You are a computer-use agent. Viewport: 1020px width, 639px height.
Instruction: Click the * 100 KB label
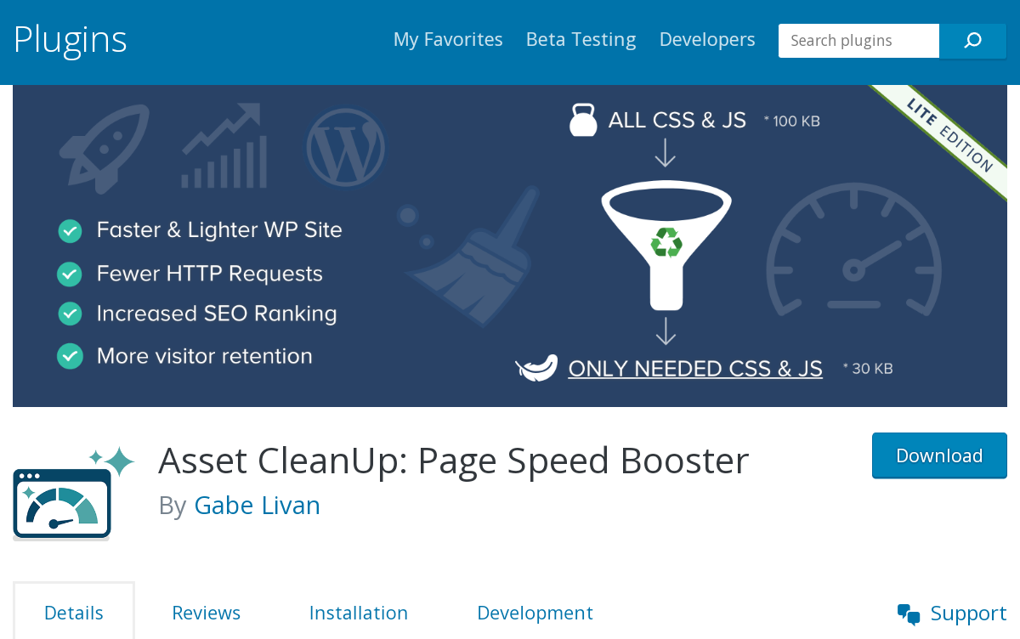[791, 122]
